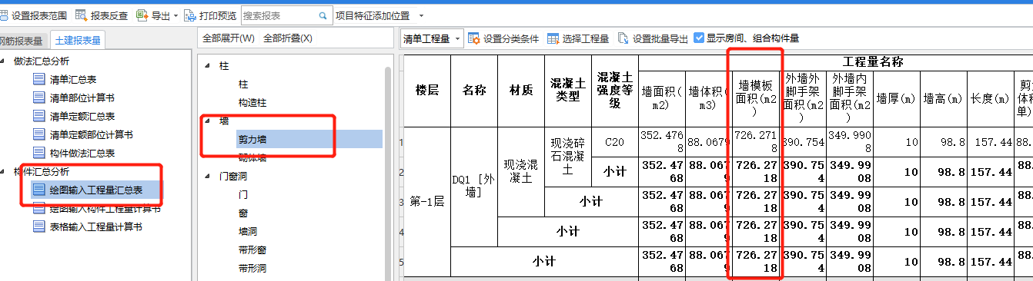
Task: Click the 第-1层 floor cell
Action: pos(427,201)
